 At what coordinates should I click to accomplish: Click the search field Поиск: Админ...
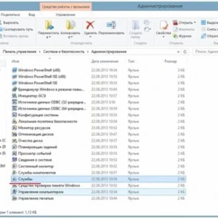(x=205, y=51)
